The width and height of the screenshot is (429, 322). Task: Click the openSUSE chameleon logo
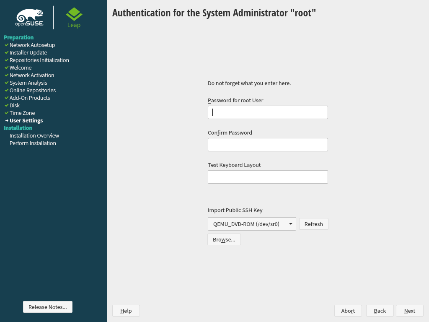[x=30, y=18]
